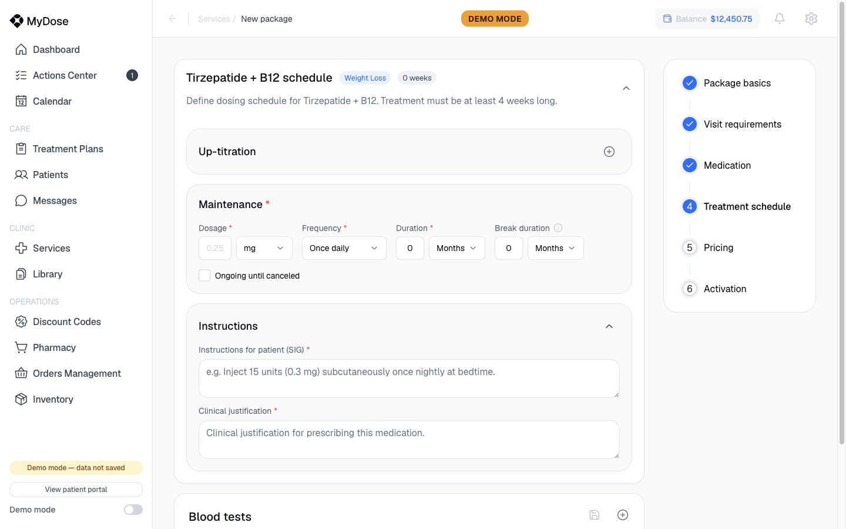
Task: Open Inventory box icon
Action: (x=21, y=399)
